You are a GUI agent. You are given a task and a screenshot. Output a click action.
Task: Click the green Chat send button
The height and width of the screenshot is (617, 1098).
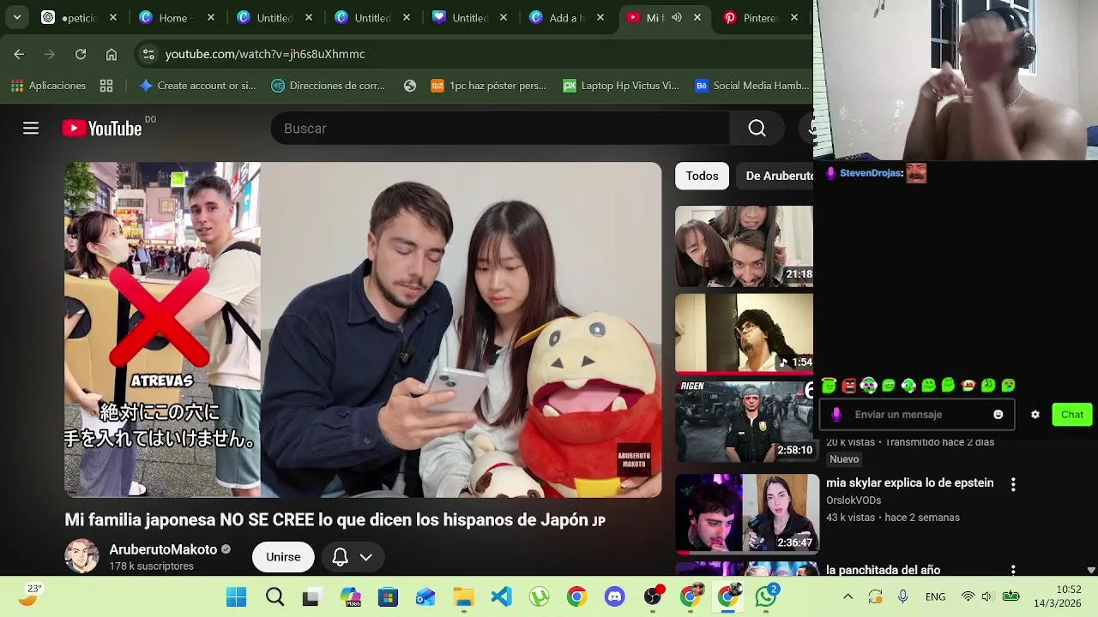[1072, 415]
